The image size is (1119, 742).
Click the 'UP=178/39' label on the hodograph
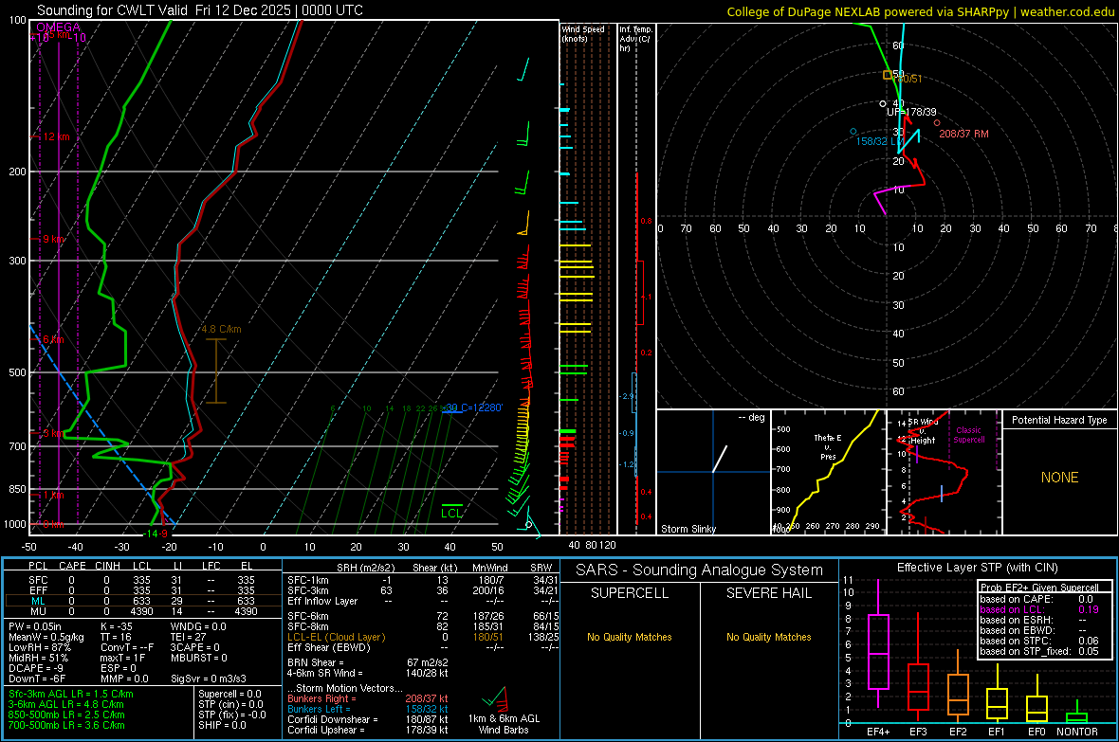click(911, 112)
